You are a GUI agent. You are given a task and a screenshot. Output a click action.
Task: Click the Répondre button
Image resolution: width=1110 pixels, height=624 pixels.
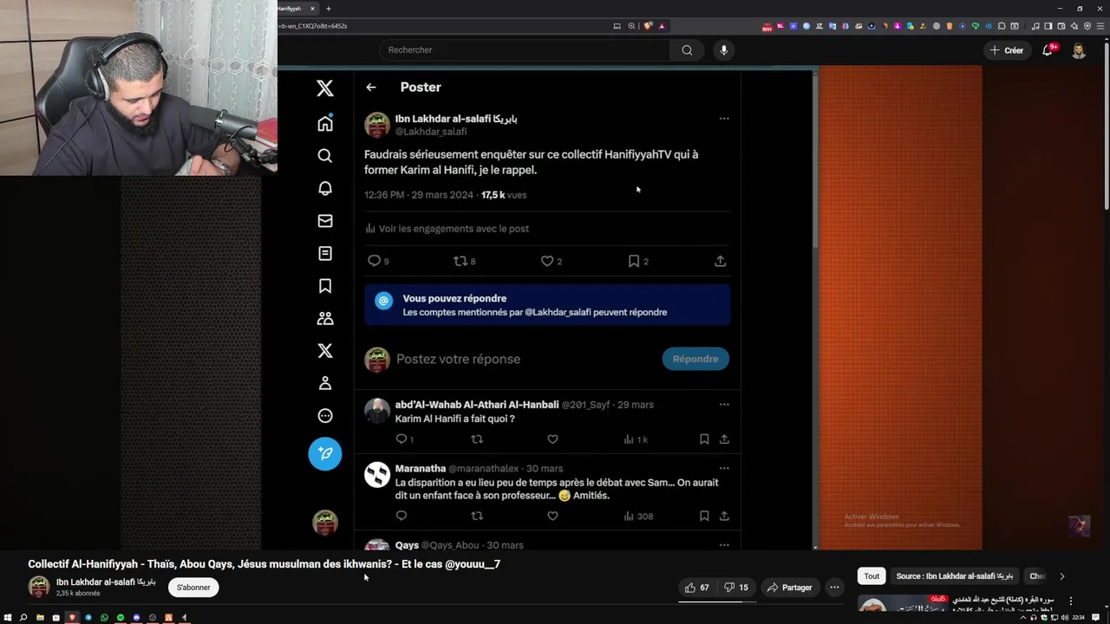click(x=695, y=359)
